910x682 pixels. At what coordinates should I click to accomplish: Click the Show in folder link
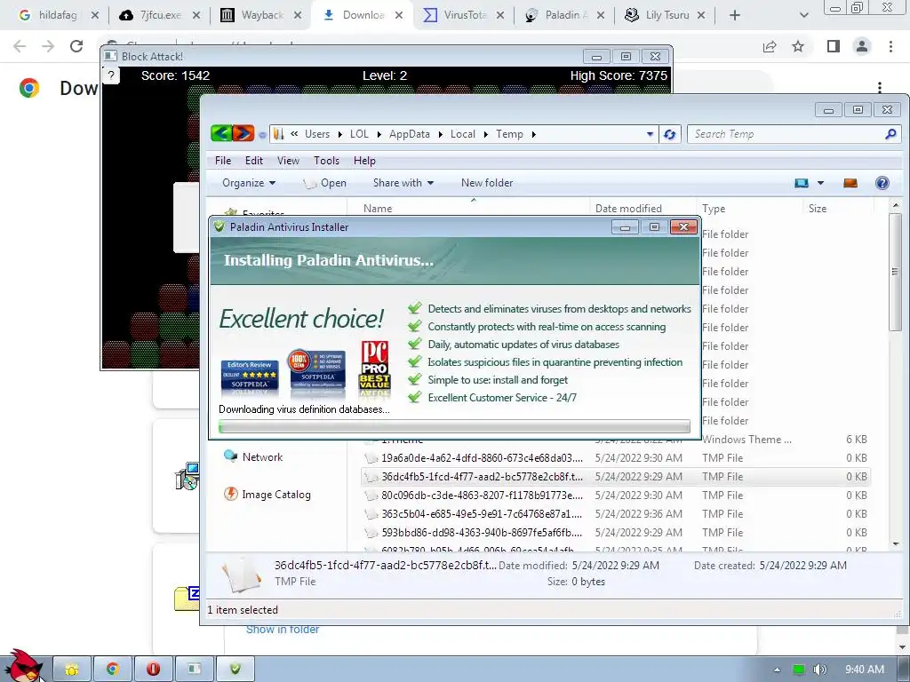pos(282,630)
